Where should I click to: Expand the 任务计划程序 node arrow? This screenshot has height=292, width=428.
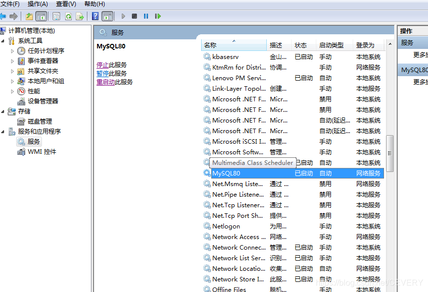click(12, 51)
